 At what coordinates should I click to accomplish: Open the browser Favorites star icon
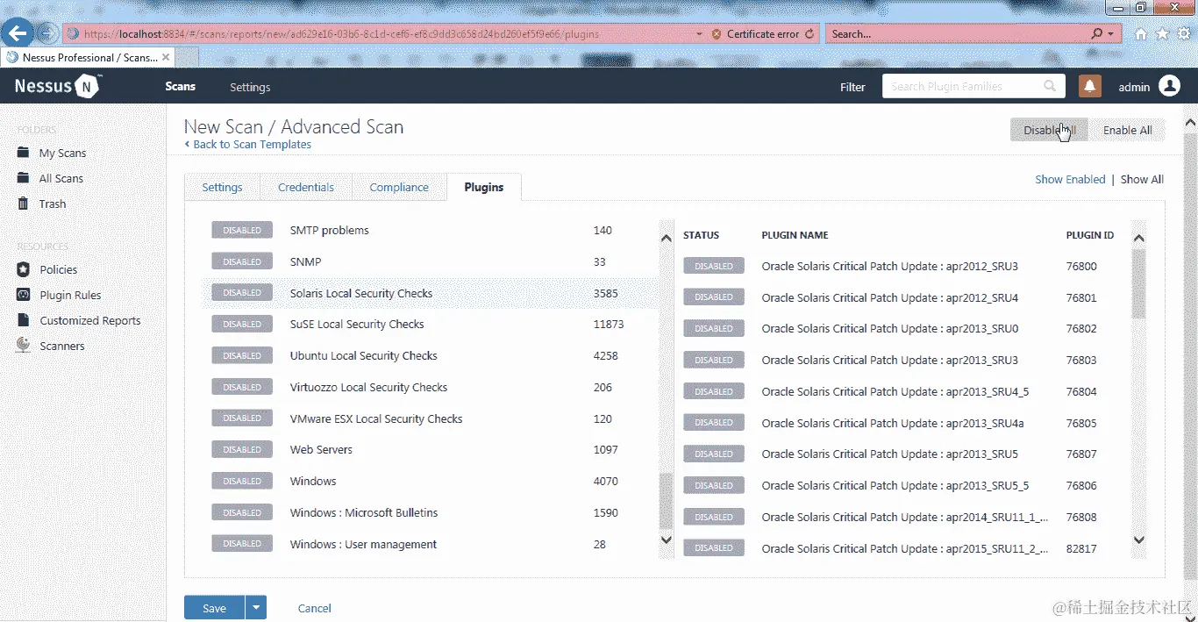click(x=1162, y=34)
